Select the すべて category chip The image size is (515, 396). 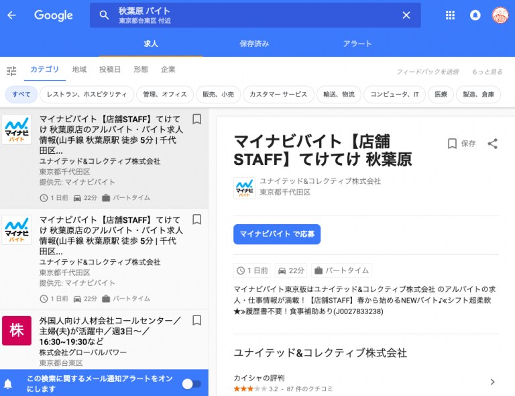(21, 95)
